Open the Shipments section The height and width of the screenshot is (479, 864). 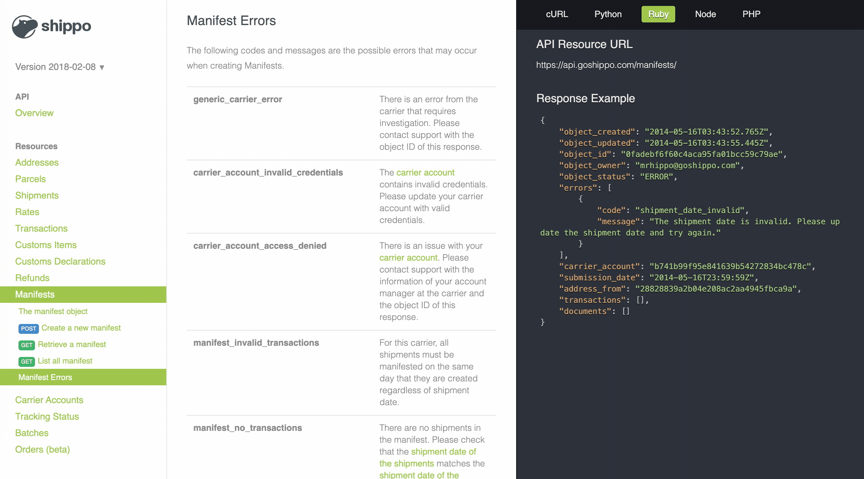click(x=37, y=195)
